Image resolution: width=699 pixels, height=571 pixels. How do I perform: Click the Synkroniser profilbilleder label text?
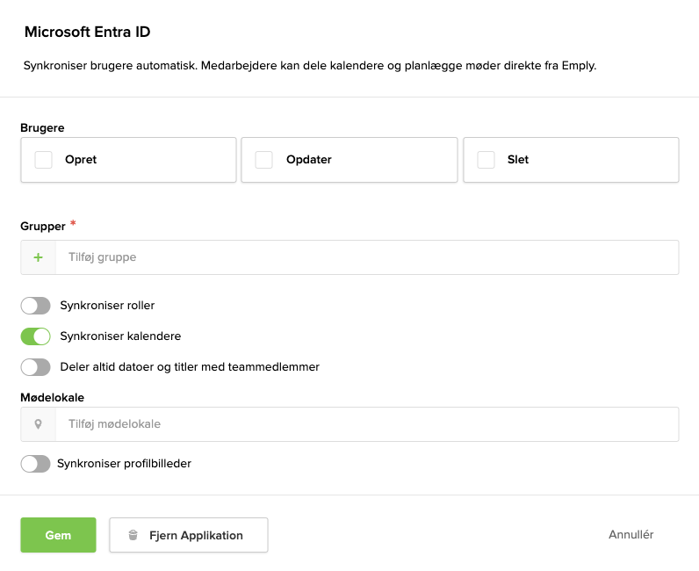click(x=124, y=464)
